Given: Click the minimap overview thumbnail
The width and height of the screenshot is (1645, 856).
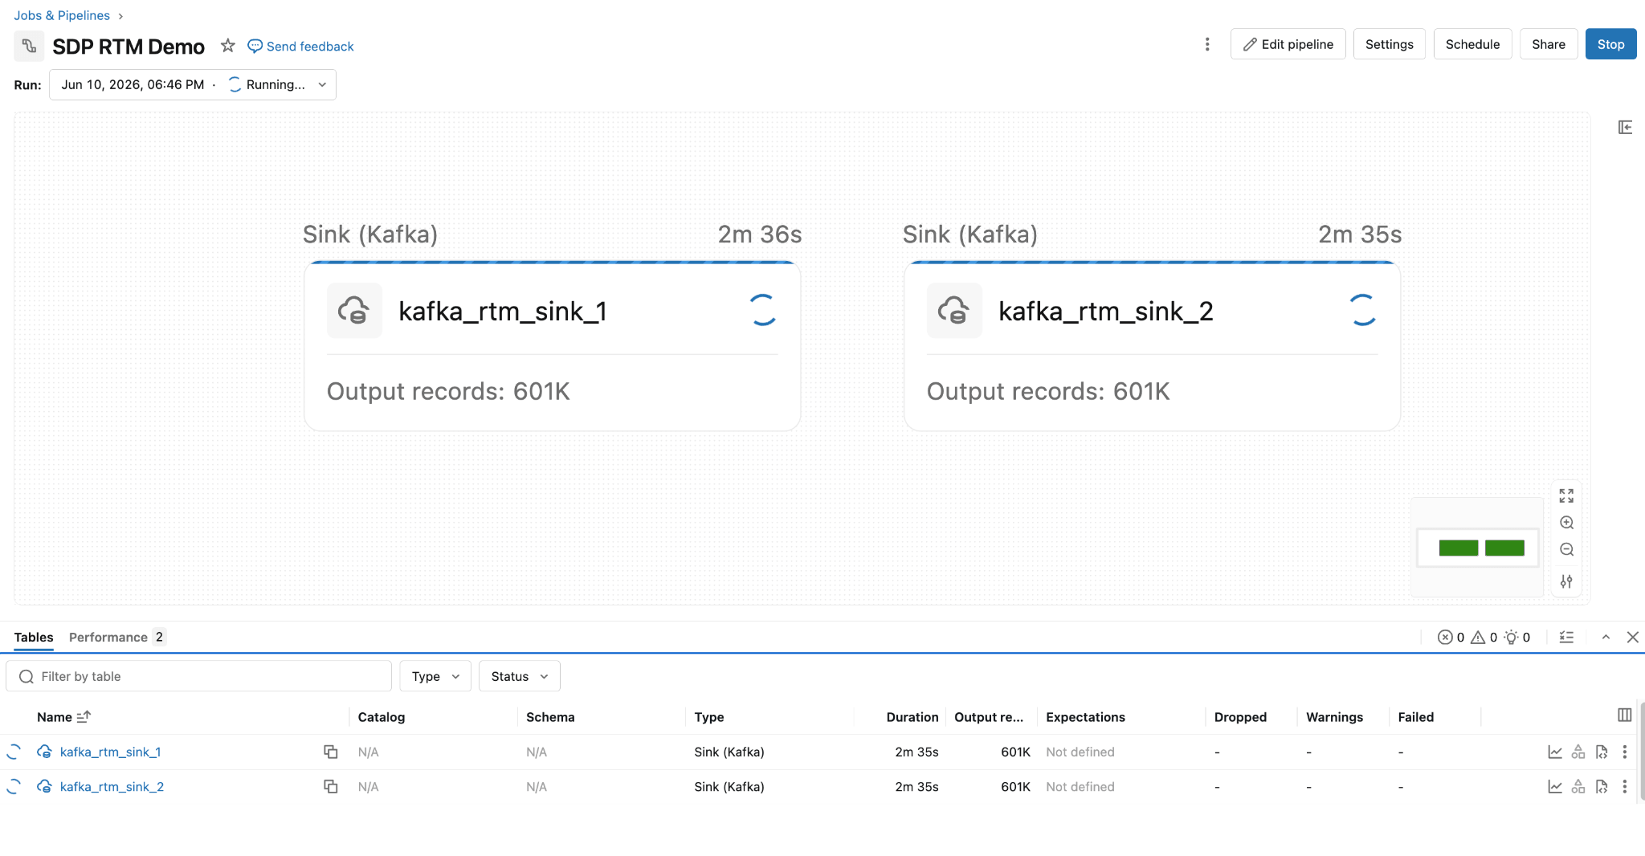Looking at the screenshot, I should click(1478, 548).
